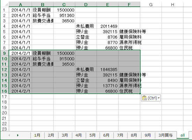Click 源泉所得税 cell in row 7
Image resolution: width=192 pixels, height=140 pixels.
129,42
